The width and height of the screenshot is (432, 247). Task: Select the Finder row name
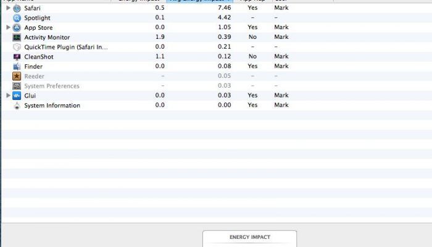33,67
